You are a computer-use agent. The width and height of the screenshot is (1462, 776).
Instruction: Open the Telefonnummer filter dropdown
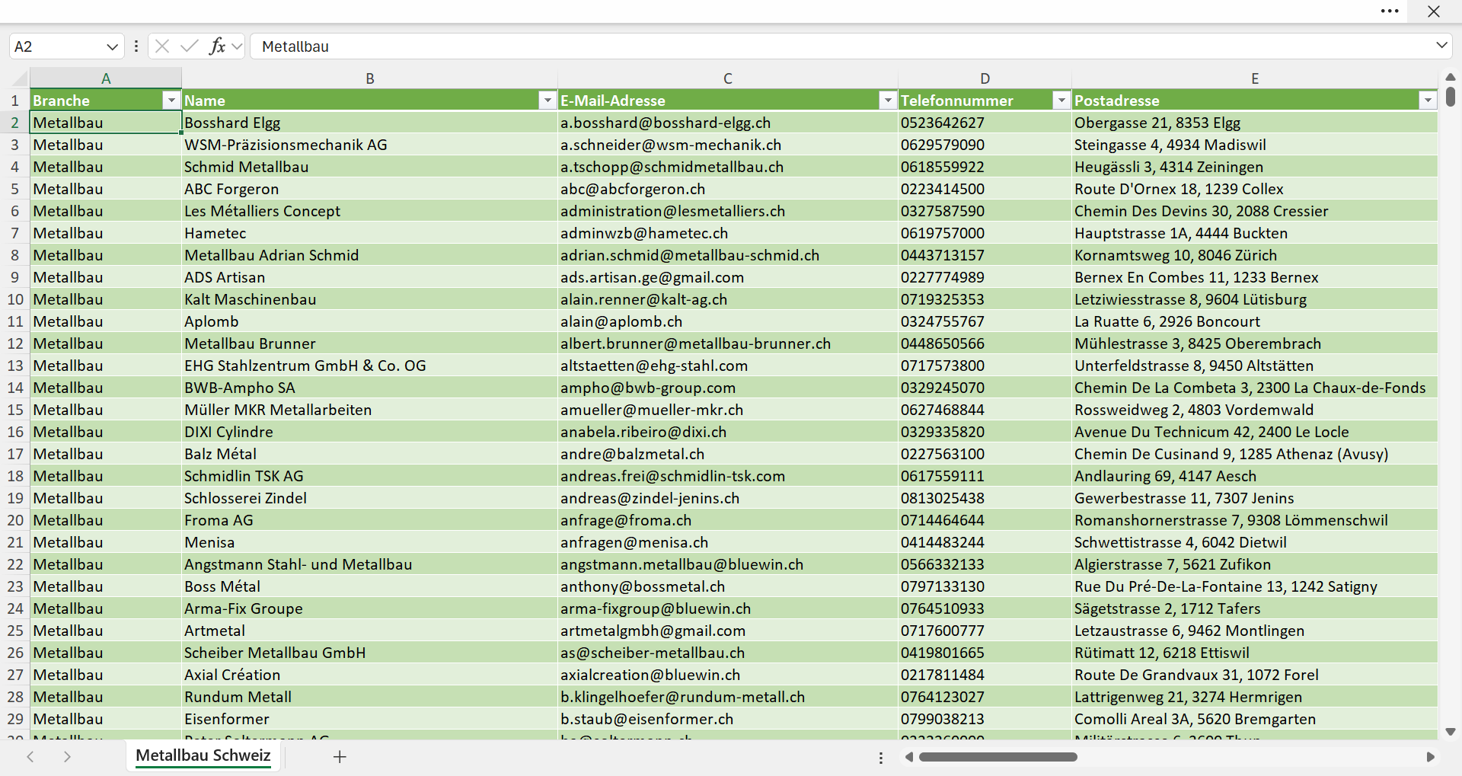coord(1061,101)
